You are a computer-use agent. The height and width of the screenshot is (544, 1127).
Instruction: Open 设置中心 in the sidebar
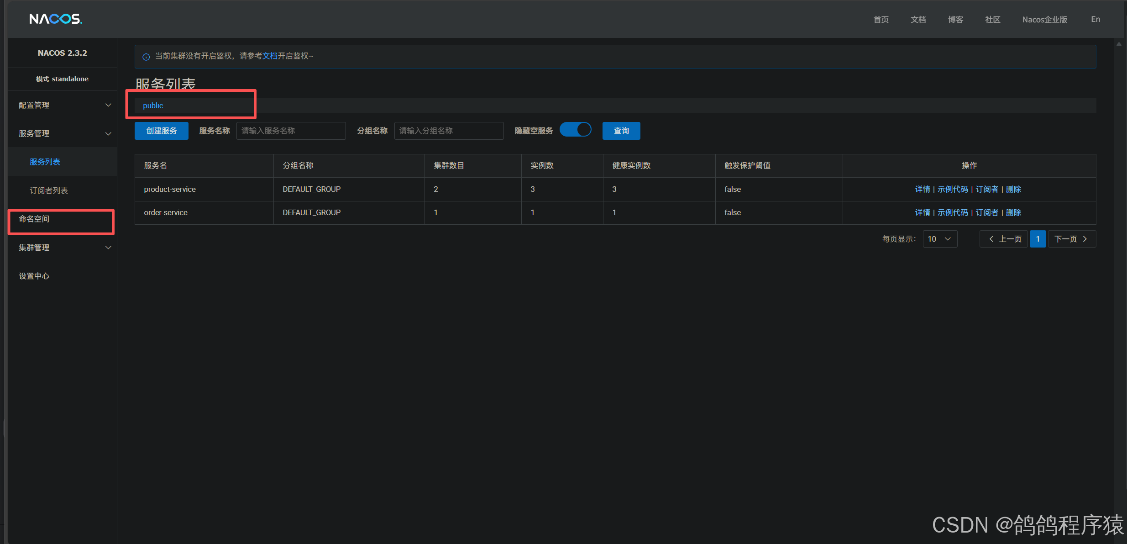pos(34,276)
